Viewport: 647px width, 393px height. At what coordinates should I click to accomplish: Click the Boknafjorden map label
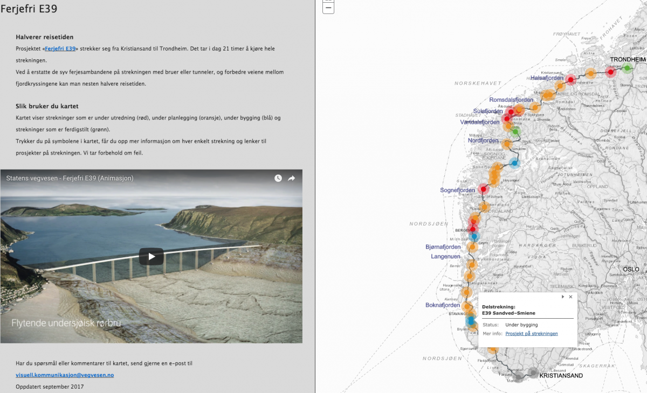pyautogui.click(x=443, y=305)
